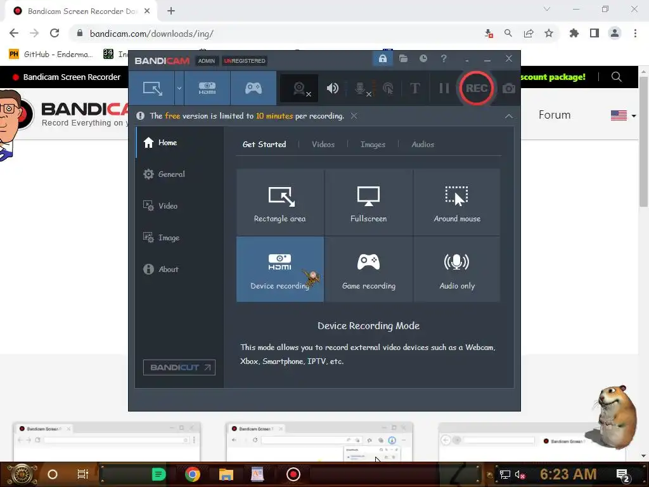Select HDMI device recording mode in top toolbar
Screen dimensions: 649x487
[x=207, y=88]
